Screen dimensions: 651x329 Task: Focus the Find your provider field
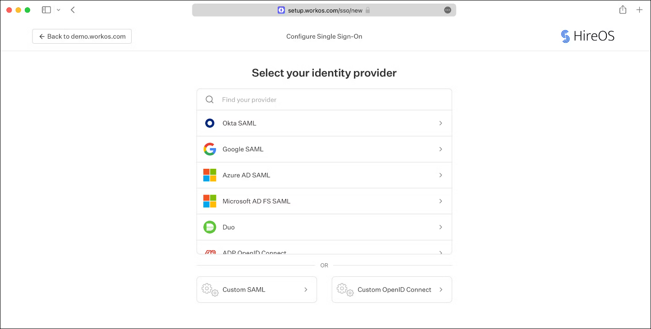(324, 99)
